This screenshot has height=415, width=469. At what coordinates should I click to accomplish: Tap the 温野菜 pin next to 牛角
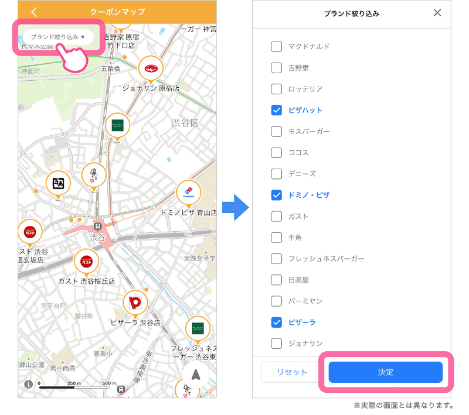[94, 176]
